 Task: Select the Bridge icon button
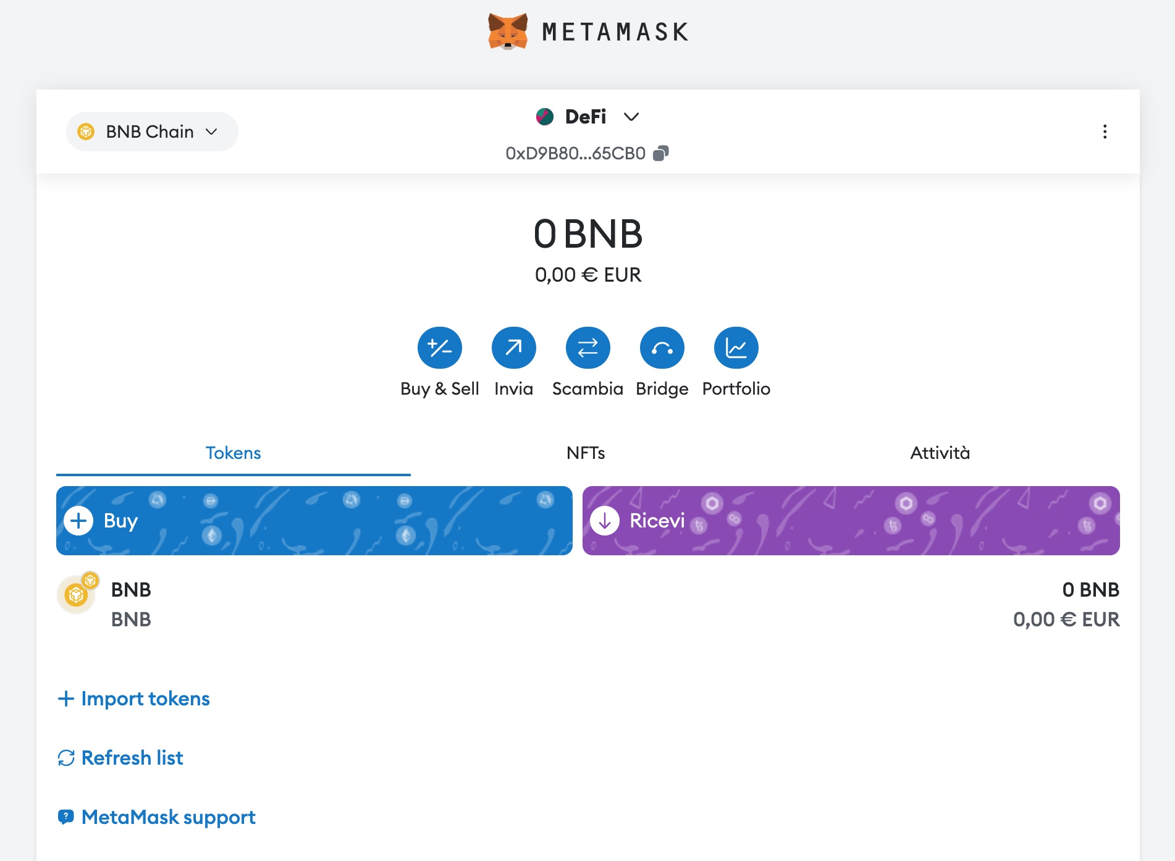[x=662, y=348]
